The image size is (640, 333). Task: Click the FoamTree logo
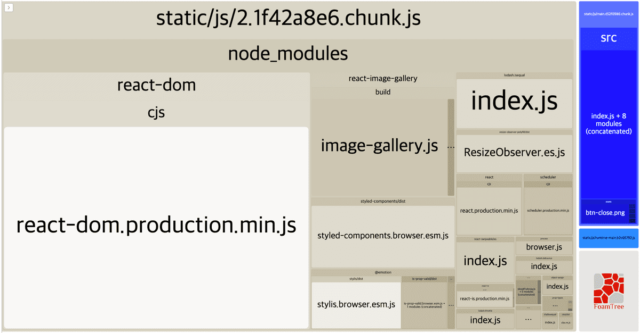click(x=608, y=290)
